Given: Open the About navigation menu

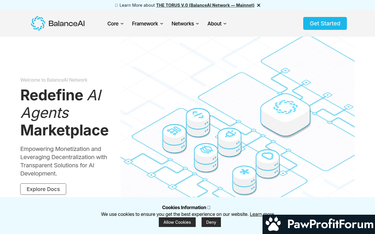Looking at the screenshot, I should (217, 24).
